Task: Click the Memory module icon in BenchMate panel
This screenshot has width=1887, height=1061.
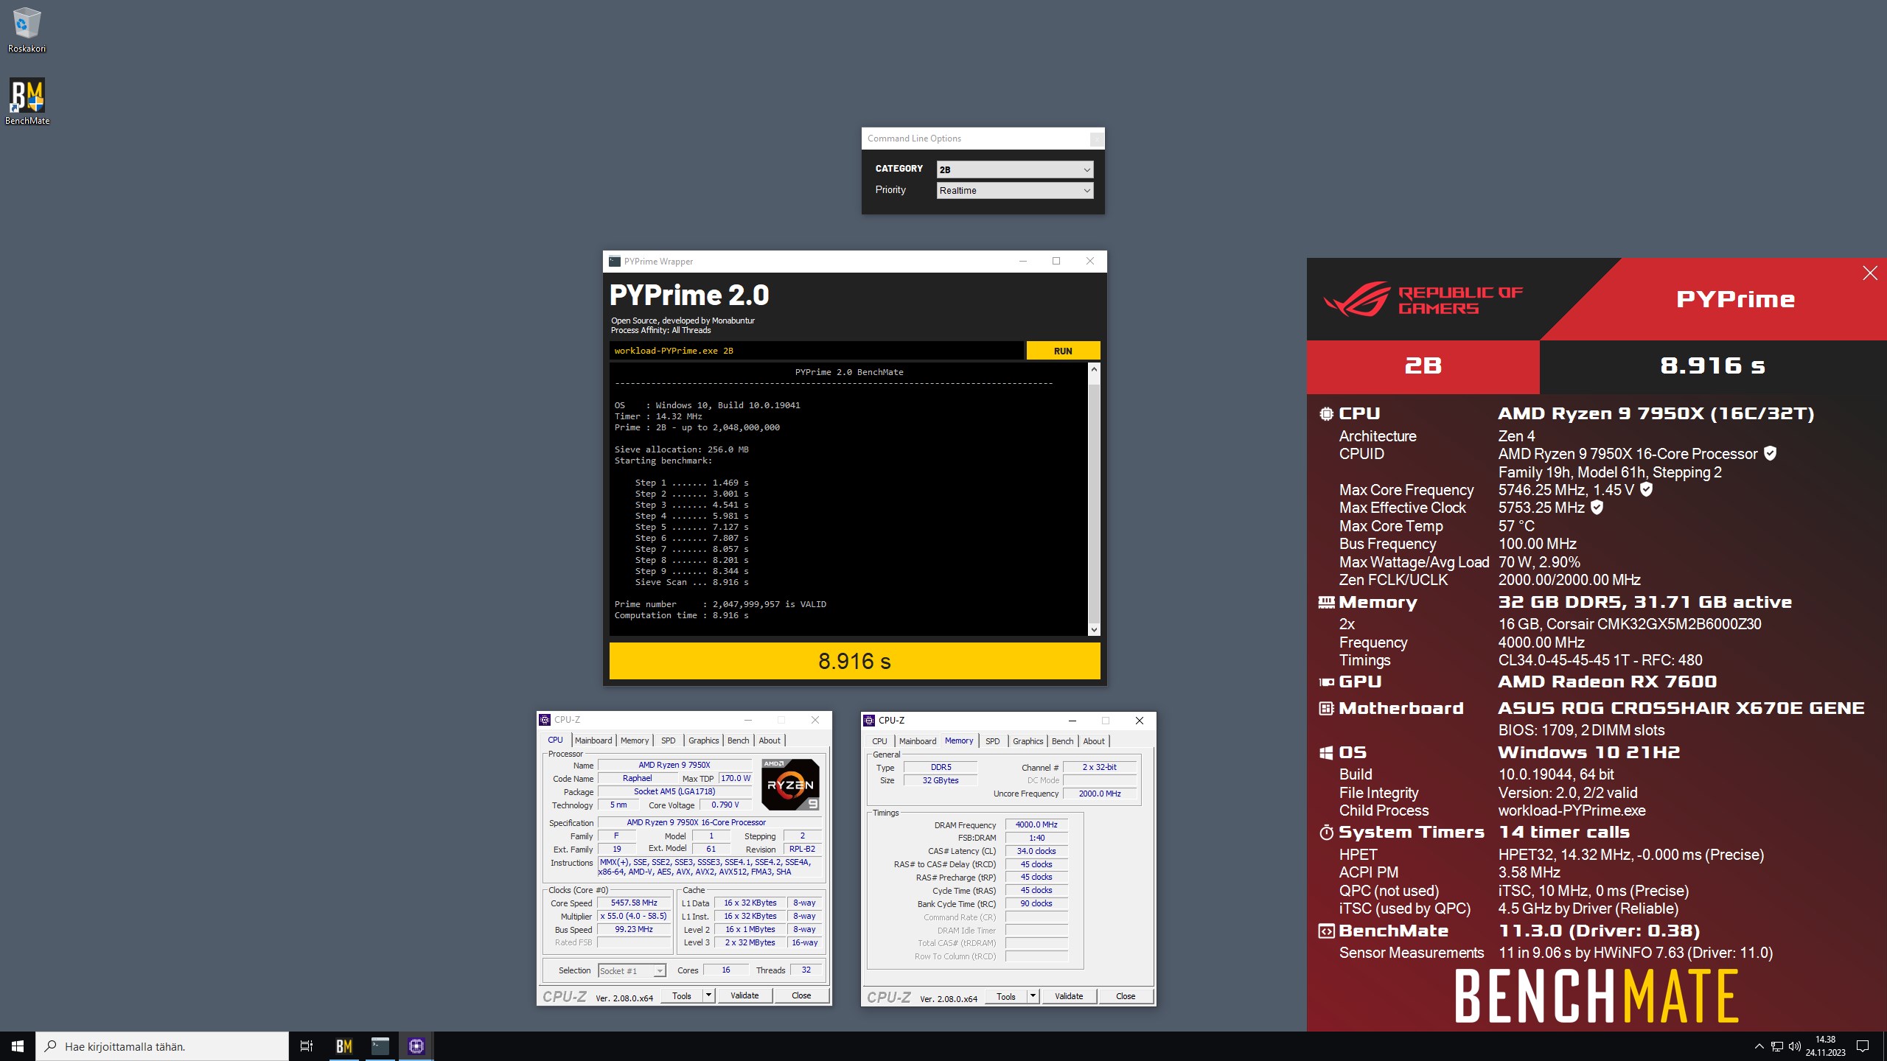Action: (1326, 603)
